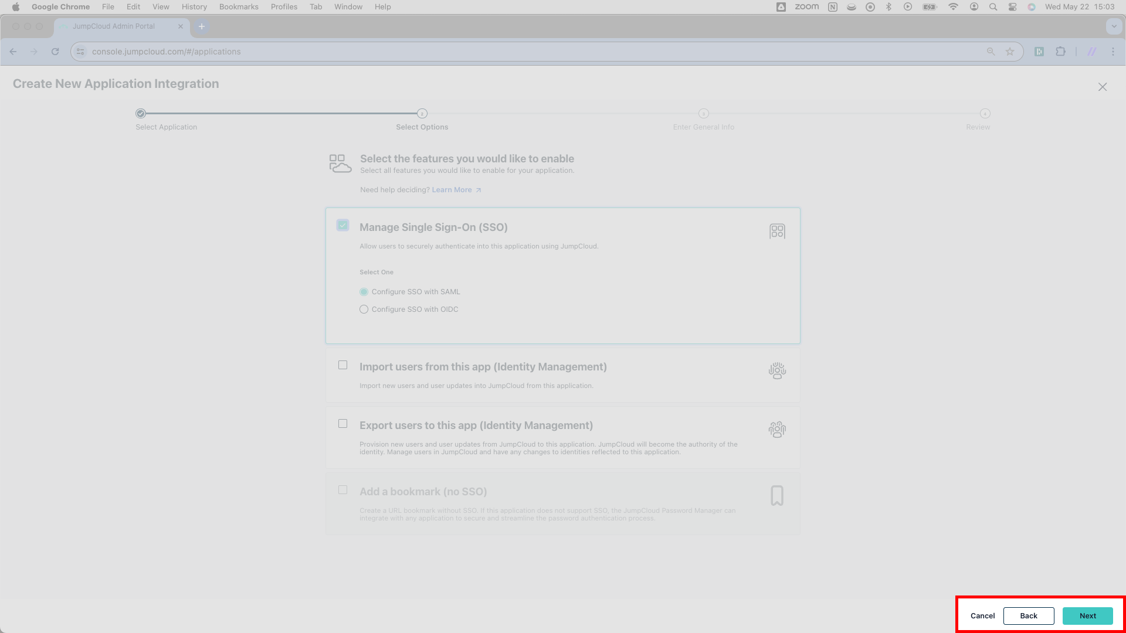1126x633 pixels.
Task: Open the History menu
Action: point(194,7)
